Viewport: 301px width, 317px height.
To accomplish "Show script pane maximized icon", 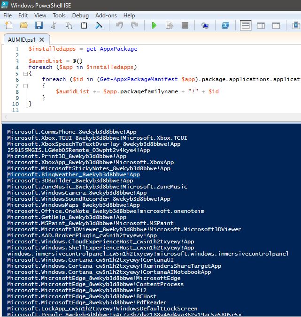I will pos(276,25).
